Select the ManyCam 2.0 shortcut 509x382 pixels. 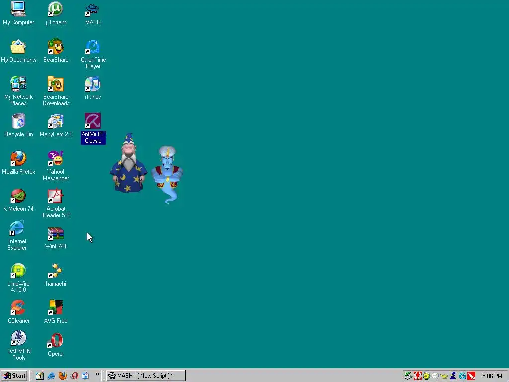(56, 125)
